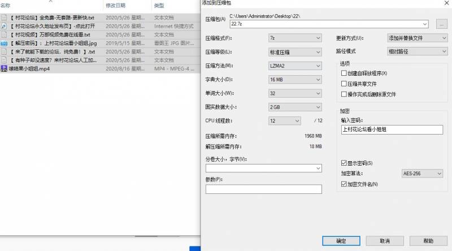452x251 pixels.
Task: Click the text file icon for 村花视频
Action: tap(4, 34)
